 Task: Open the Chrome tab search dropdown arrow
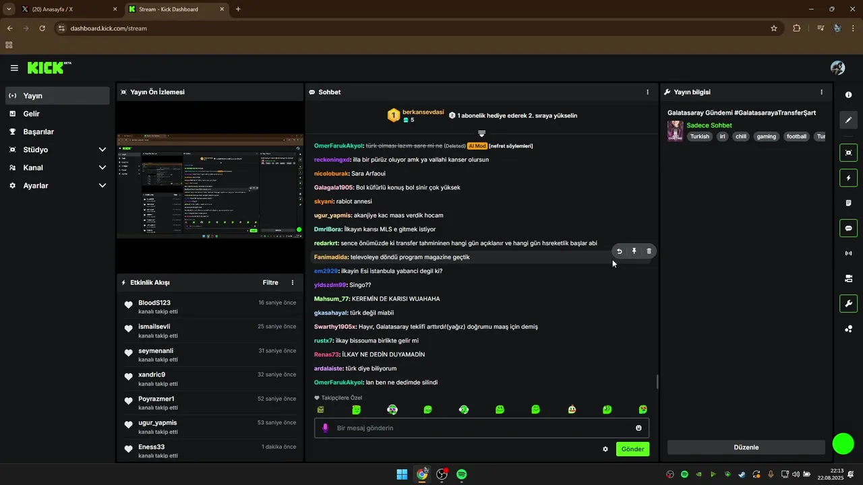9,9
